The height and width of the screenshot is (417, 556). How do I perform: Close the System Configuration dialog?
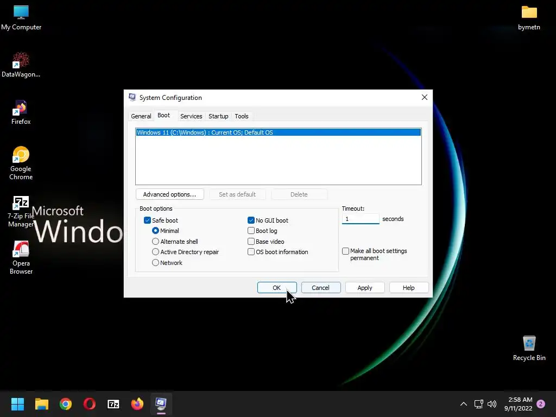pos(425,97)
